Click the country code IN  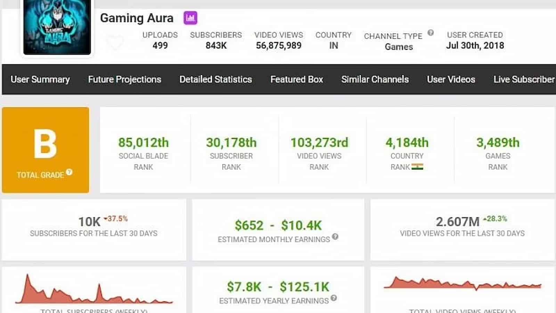[333, 46]
